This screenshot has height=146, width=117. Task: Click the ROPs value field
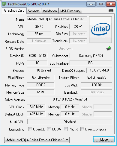37,63
